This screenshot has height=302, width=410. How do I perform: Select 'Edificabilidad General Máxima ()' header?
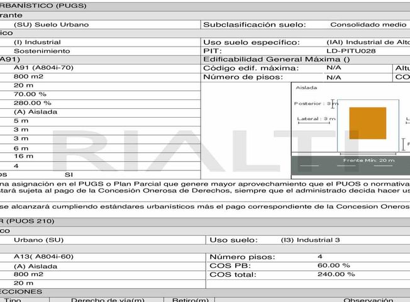pyautogui.click(x=277, y=59)
